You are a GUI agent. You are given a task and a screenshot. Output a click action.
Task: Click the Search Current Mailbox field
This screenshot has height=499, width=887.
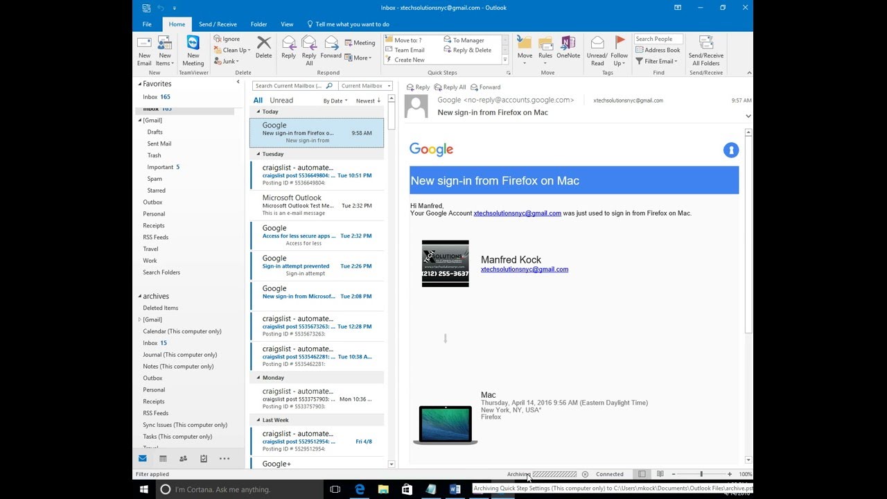click(289, 86)
